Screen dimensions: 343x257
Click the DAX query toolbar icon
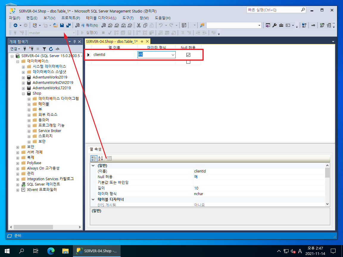pyautogui.click(x=130, y=25)
